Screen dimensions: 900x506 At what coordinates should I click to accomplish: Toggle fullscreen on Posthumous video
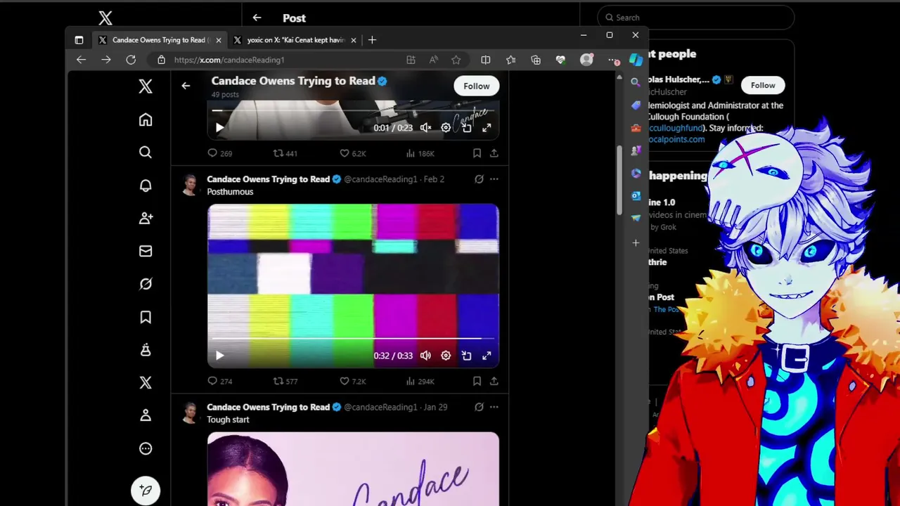click(487, 356)
